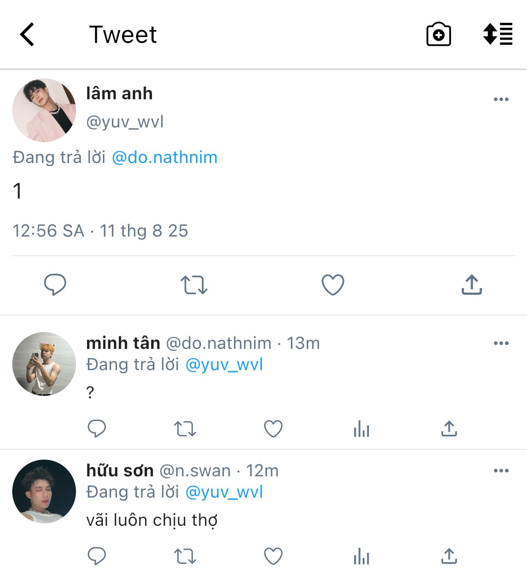Share lâm anh's main tweet

click(472, 285)
